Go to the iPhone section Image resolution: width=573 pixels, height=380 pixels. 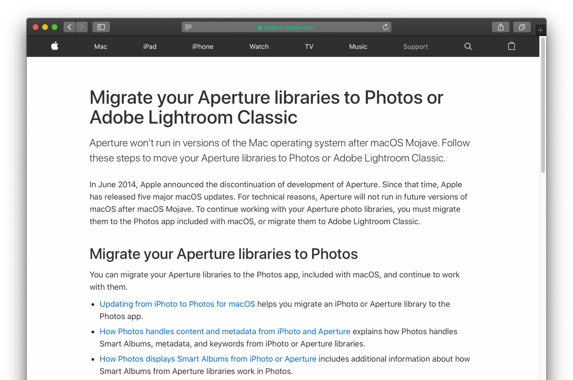[203, 47]
